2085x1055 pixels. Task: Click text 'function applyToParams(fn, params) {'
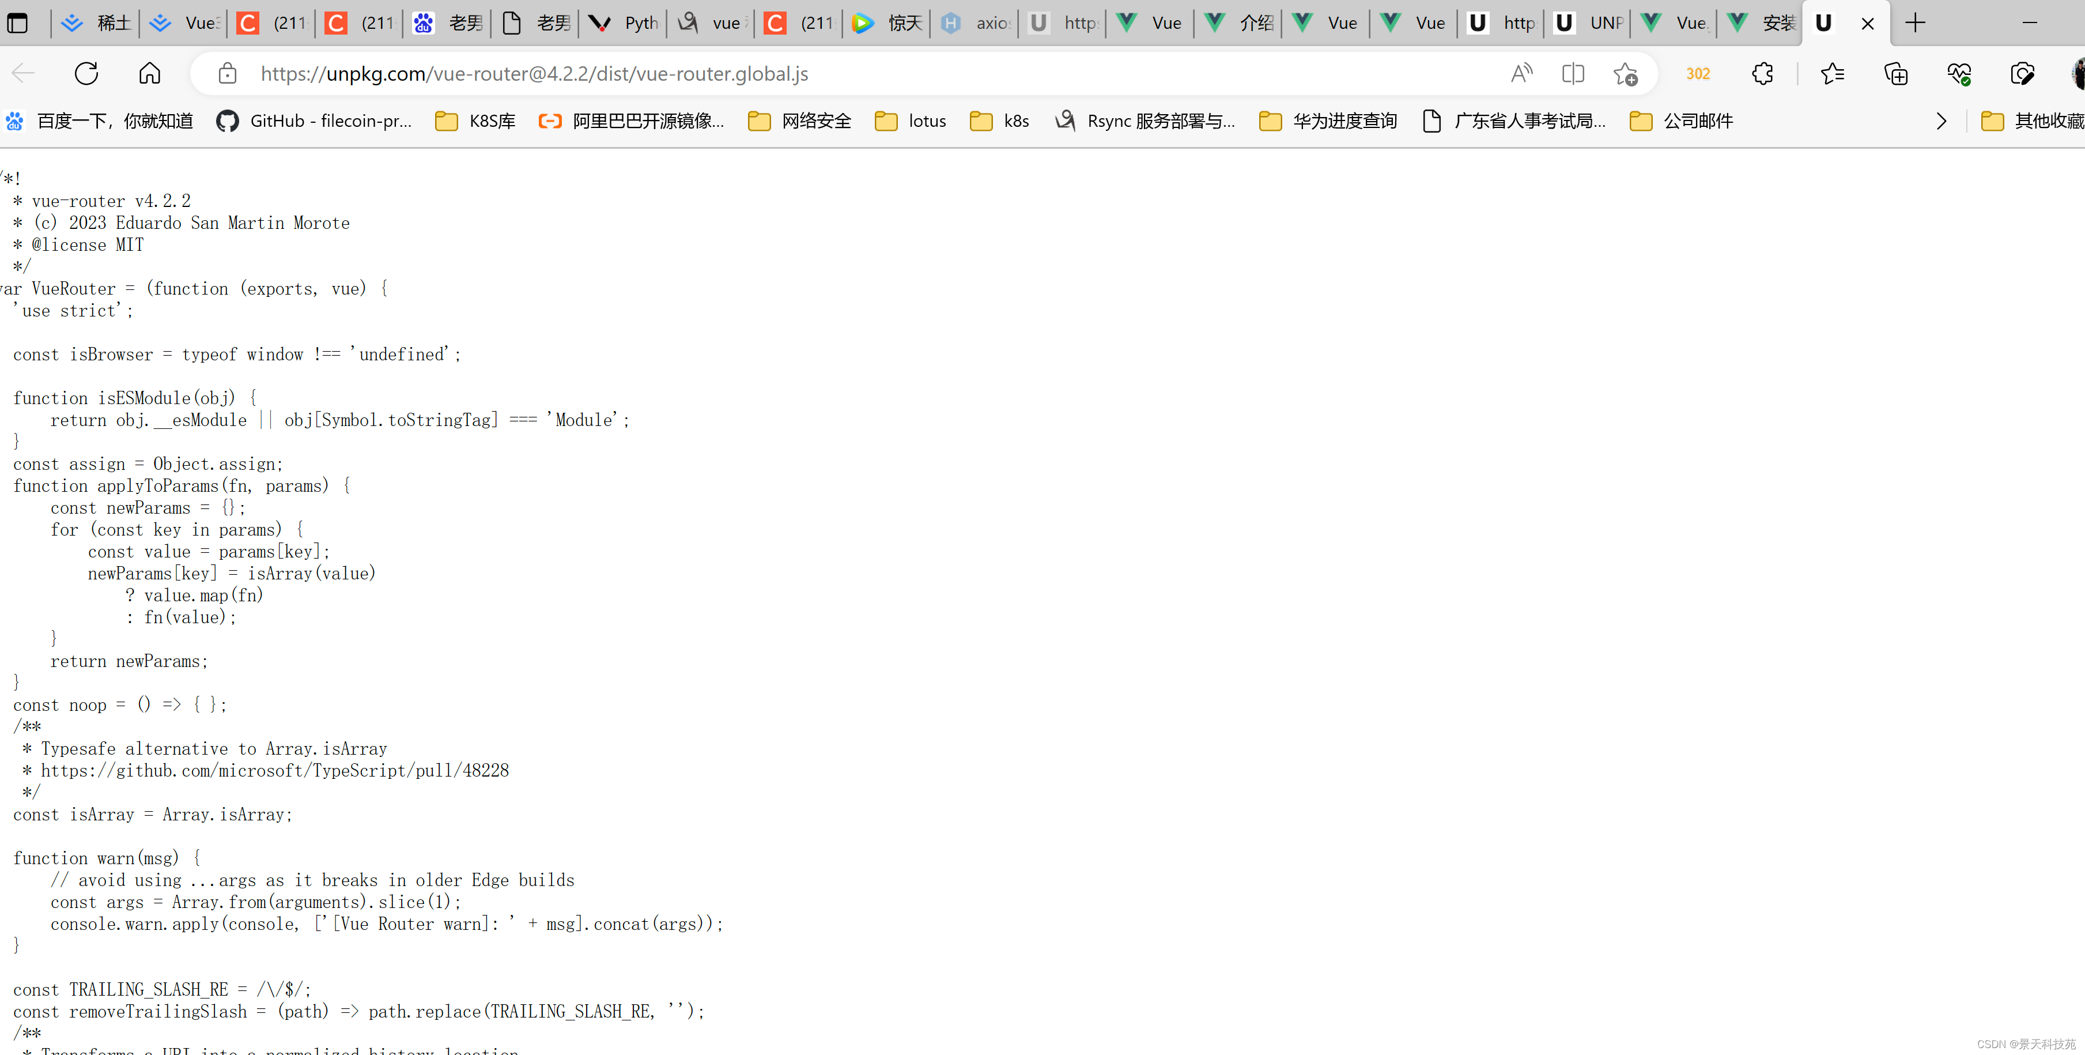pyautogui.click(x=182, y=486)
